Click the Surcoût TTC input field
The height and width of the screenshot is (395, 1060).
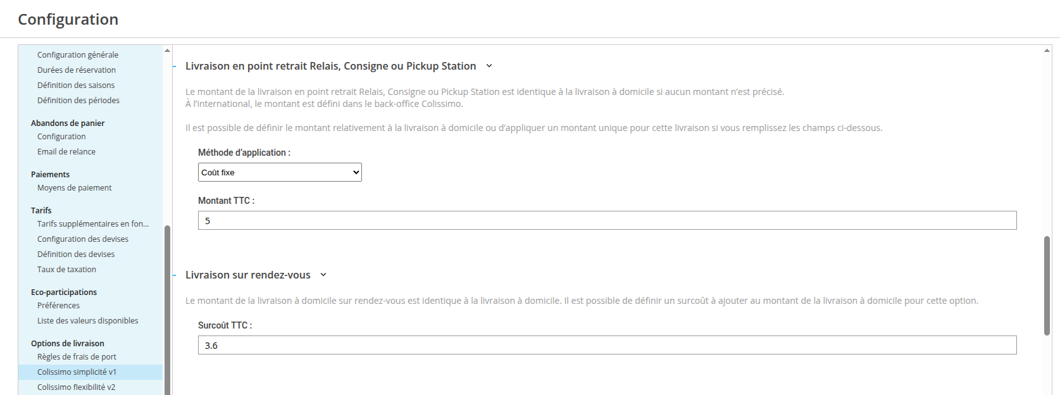pos(607,345)
